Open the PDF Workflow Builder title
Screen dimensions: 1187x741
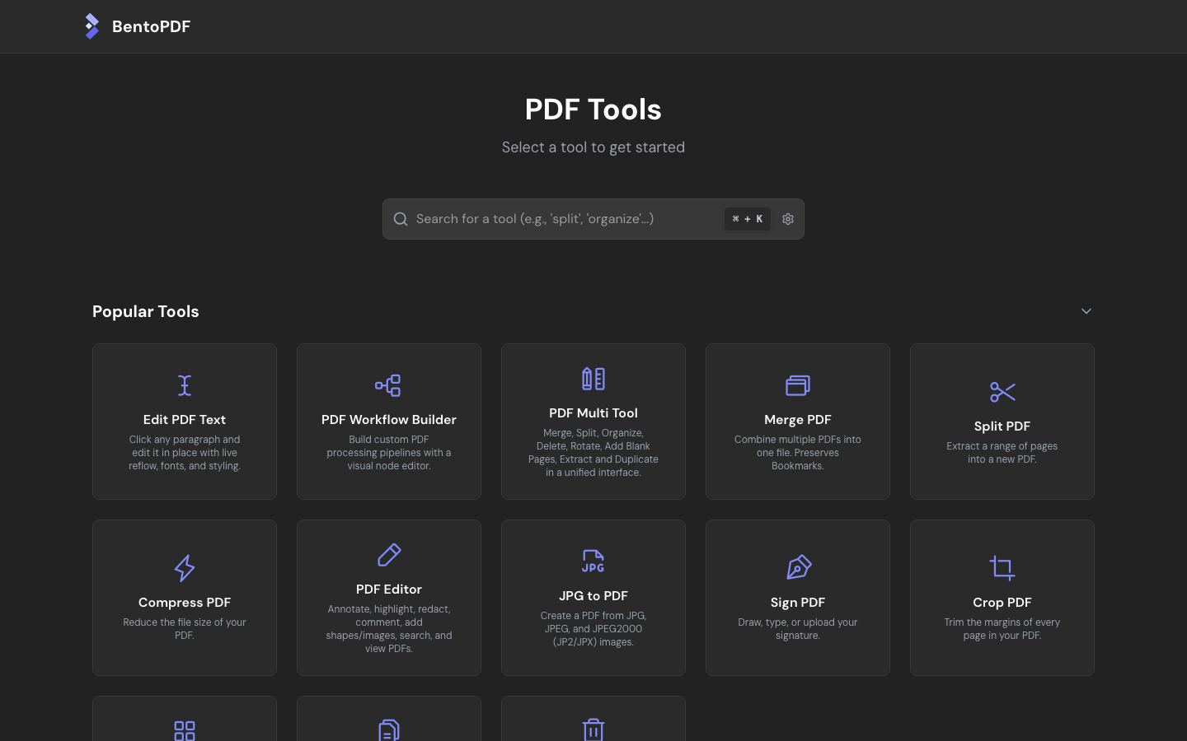point(389,420)
